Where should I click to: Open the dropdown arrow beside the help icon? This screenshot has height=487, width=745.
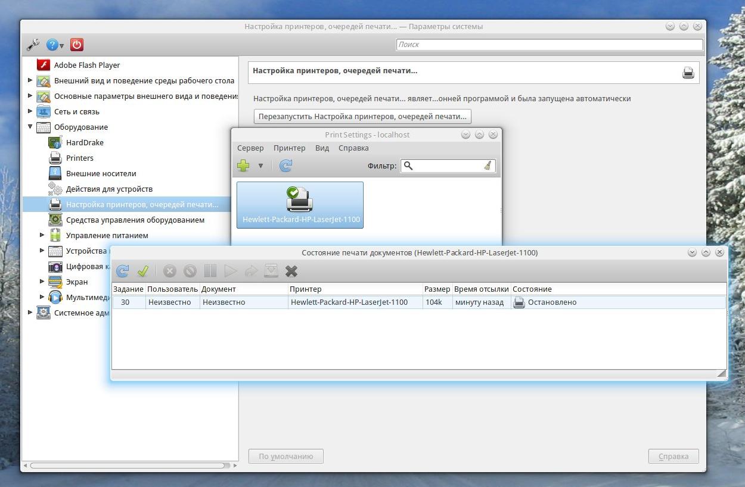pyautogui.click(x=62, y=46)
